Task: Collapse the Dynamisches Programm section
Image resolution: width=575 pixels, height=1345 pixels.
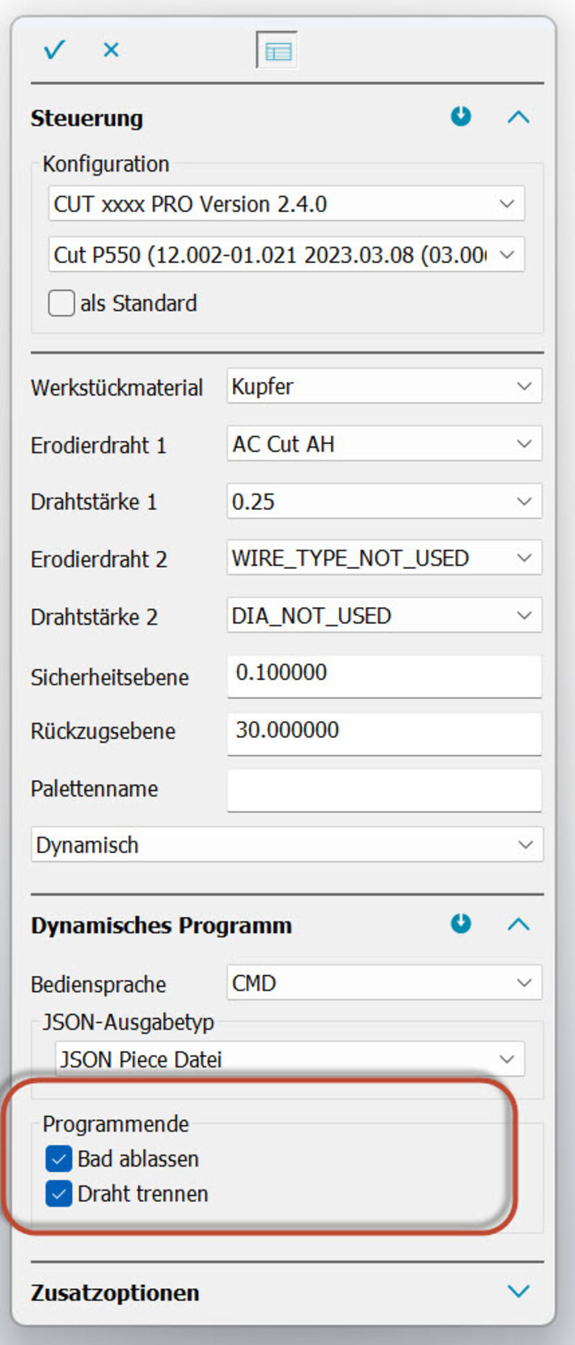Action: click(x=518, y=924)
